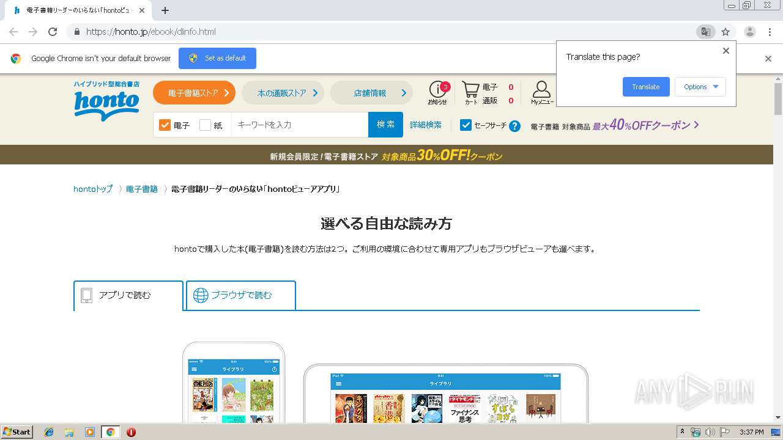Open the Myメニュー user icon
The width and height of the screenshot is (783, 440).
(542, 93)
